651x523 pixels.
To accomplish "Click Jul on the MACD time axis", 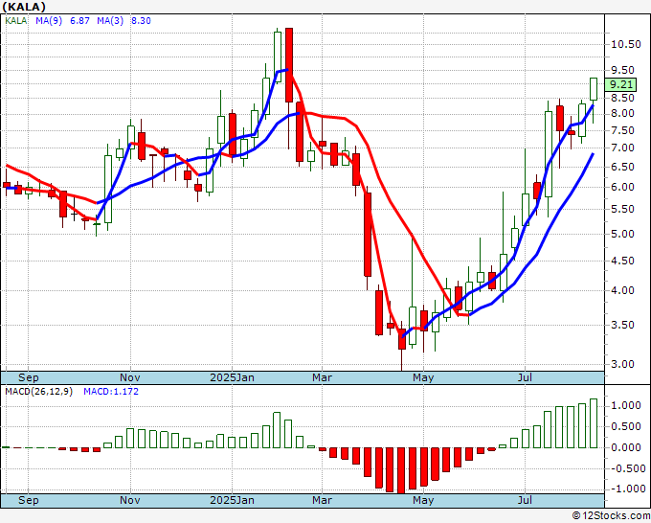I will tap(526, 500).
